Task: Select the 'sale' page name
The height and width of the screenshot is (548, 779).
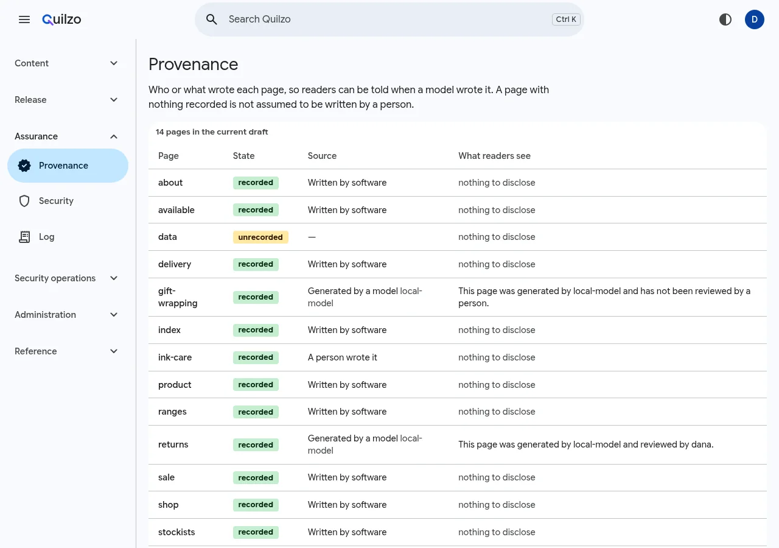Action: [166, 477]
